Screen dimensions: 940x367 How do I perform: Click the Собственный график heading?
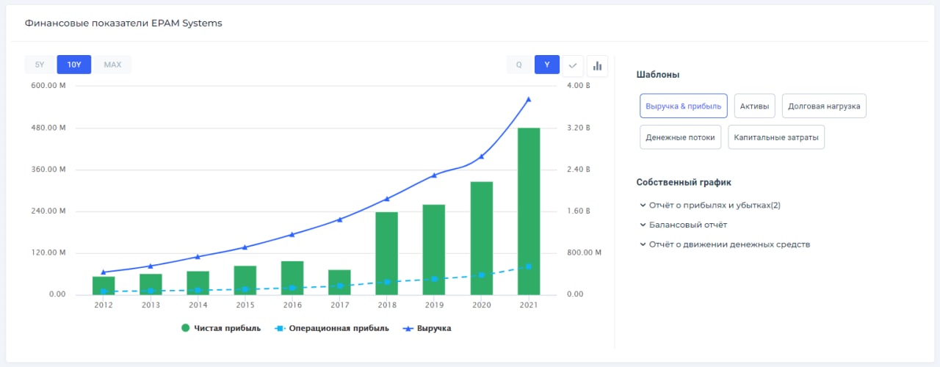pos(684,182)
